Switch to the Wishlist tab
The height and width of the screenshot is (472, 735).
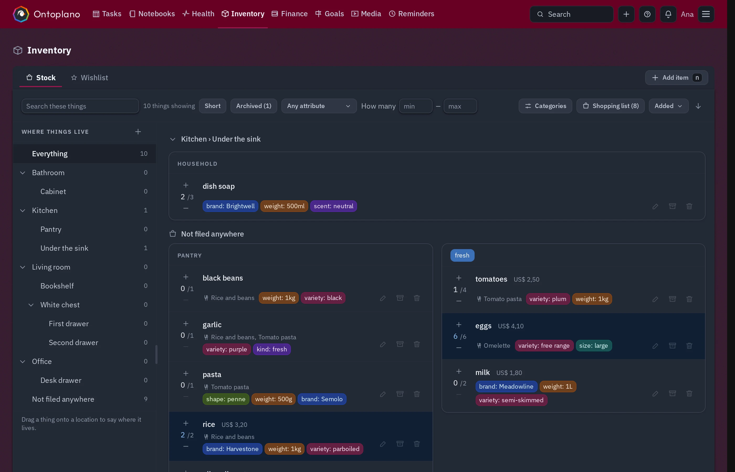(90, 78)
